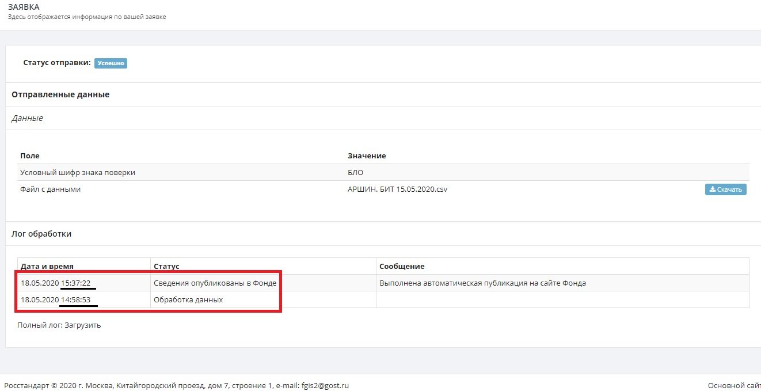Click the Статус column header in log table

click(x=166, y=266)
